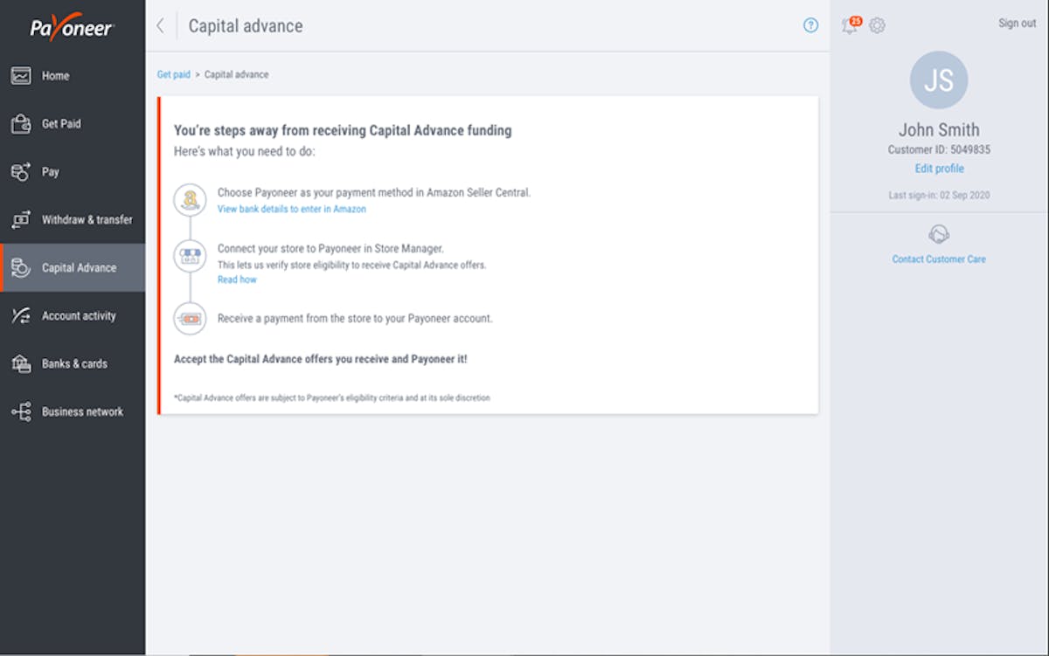This screenshot has height=656, width=1049.
Task: Open Business network in sidebar
Action: [73, 412]
